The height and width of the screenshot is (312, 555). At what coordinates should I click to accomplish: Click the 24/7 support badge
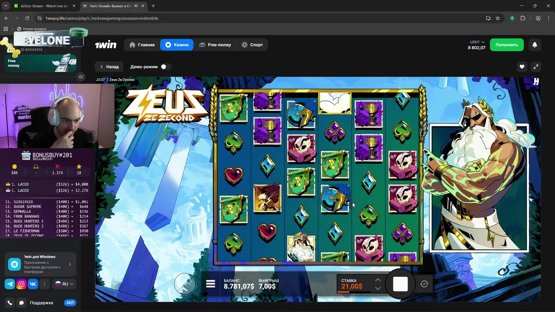[69, 303]
